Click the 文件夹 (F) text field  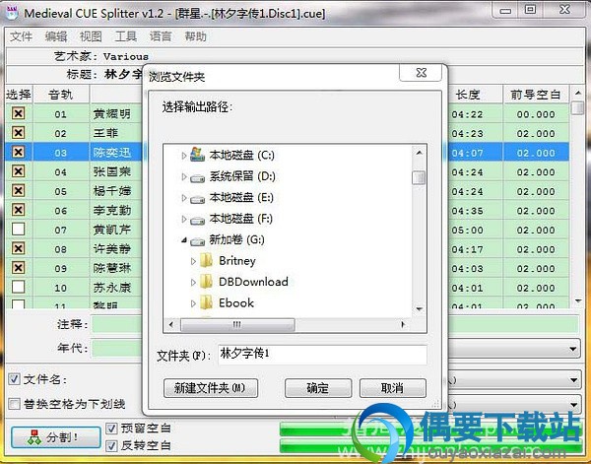322,355
